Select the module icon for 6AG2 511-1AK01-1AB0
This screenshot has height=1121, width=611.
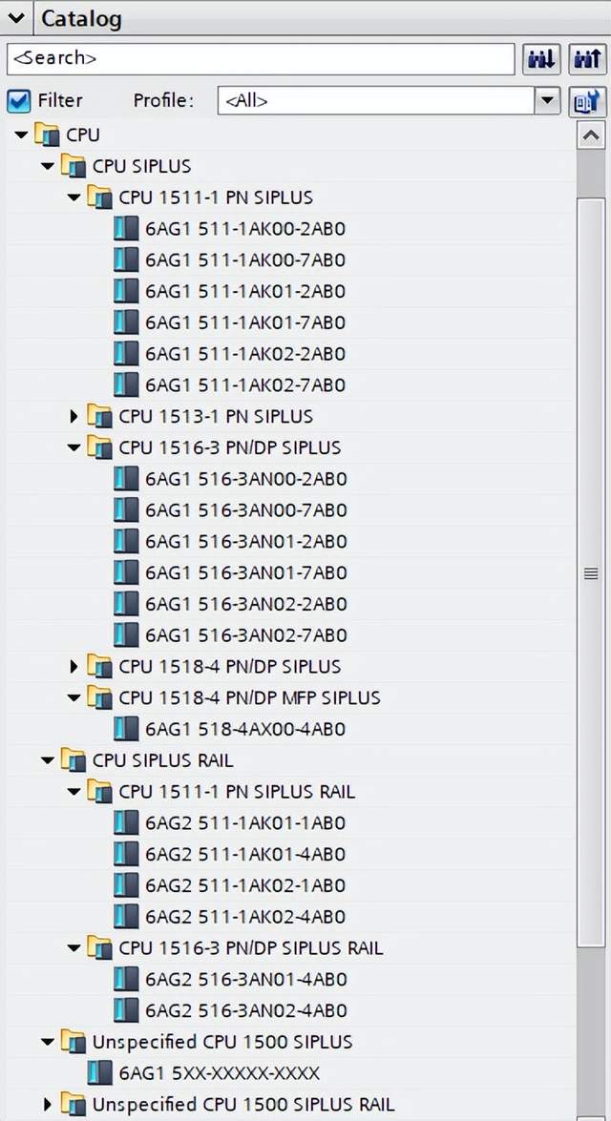tap(126, 823)
